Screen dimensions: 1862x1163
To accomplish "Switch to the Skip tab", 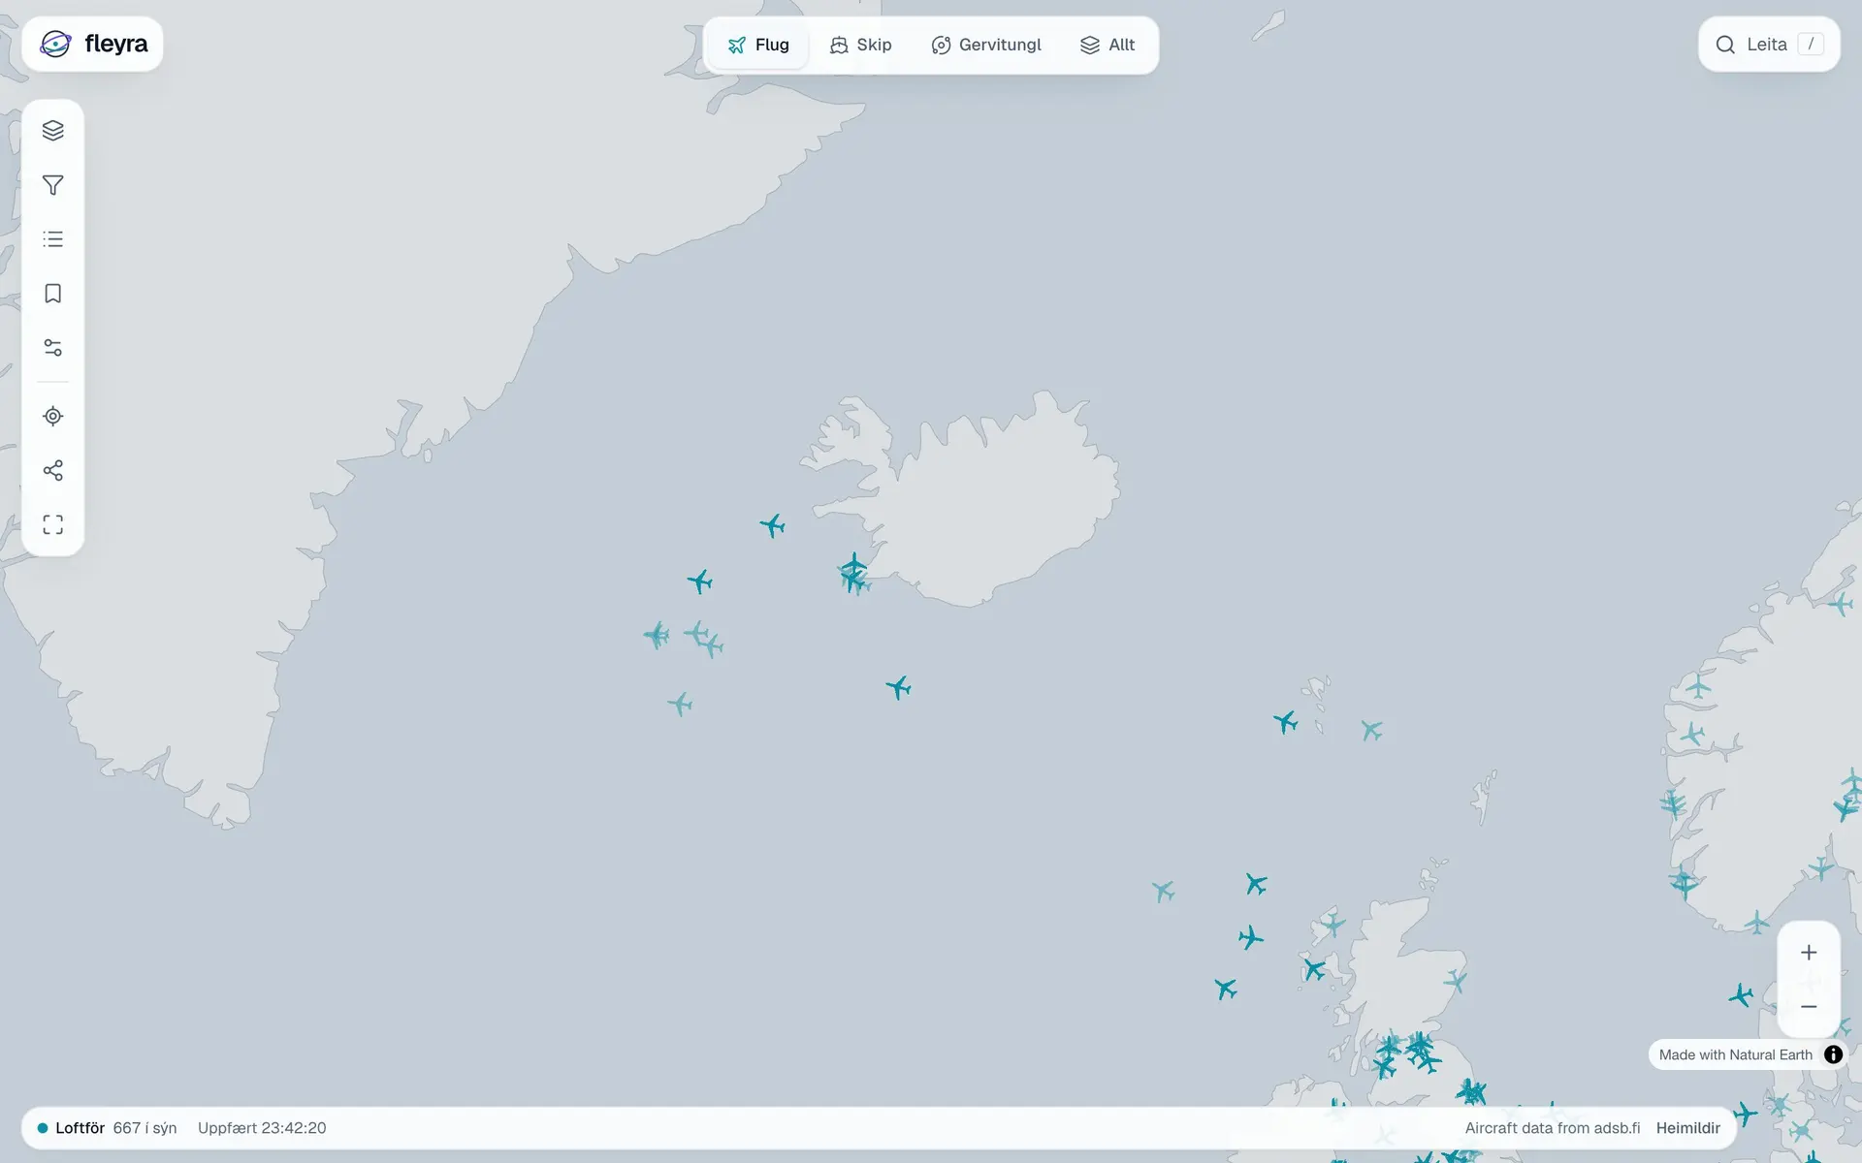I will click(860, 45).
